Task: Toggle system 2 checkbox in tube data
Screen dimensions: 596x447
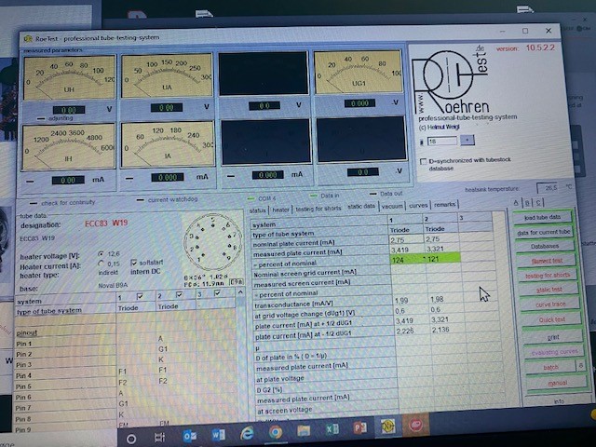Action: pyautogui.click(x=179, y=294)
